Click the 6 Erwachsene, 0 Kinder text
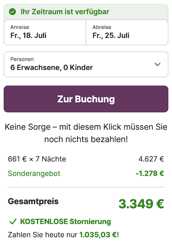The image size is (172, 244). (x=52, y=67)
